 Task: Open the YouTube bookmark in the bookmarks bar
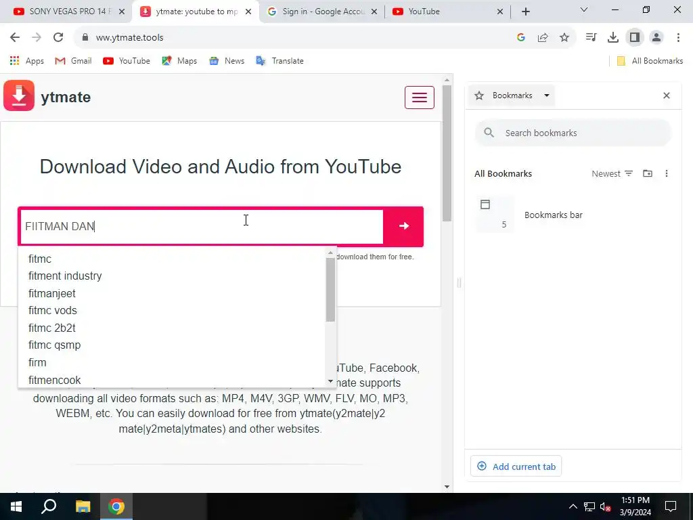(127, 61)
